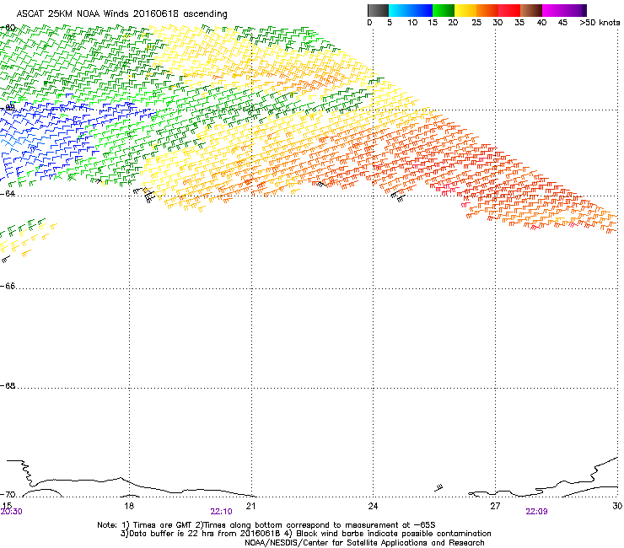Click the note line starting 'Note: 1) Times are GMT'

(266, 525)
